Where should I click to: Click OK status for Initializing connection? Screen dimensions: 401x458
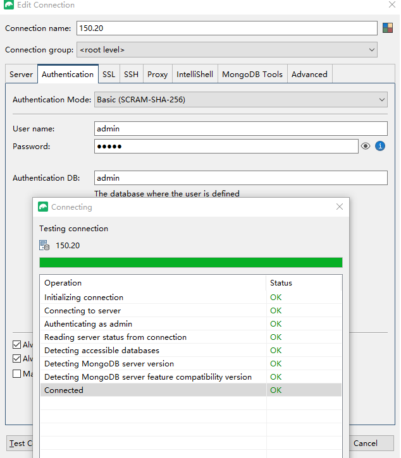tap(276, 298)
